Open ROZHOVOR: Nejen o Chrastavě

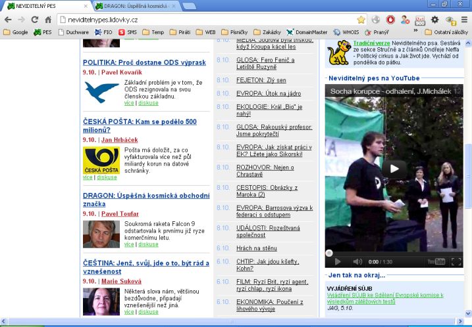(x=265, y=171)
